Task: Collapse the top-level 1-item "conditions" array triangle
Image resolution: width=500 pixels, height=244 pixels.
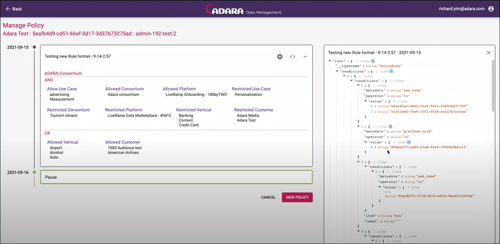Action: tap(337, 71)
